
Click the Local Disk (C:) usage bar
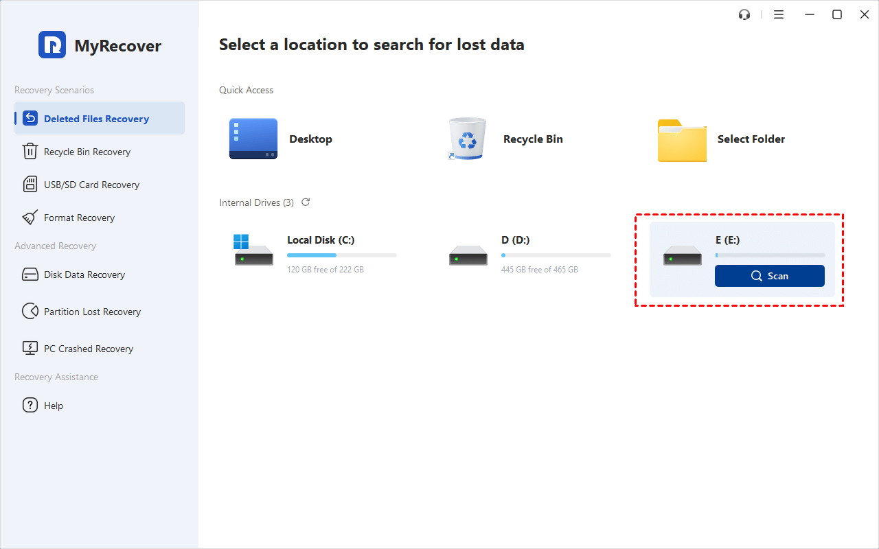point(342,255)
